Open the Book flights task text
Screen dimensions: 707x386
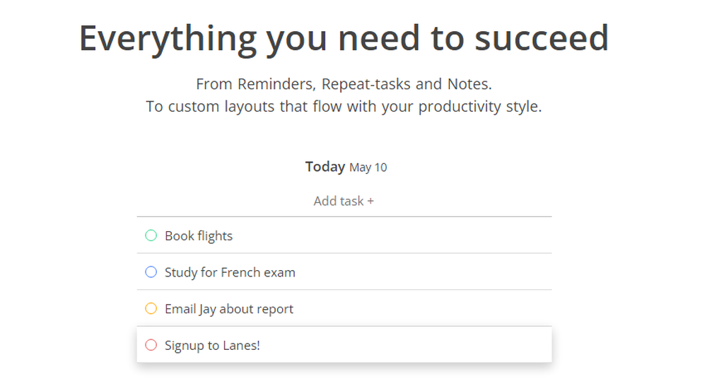(x=199, y=236)
